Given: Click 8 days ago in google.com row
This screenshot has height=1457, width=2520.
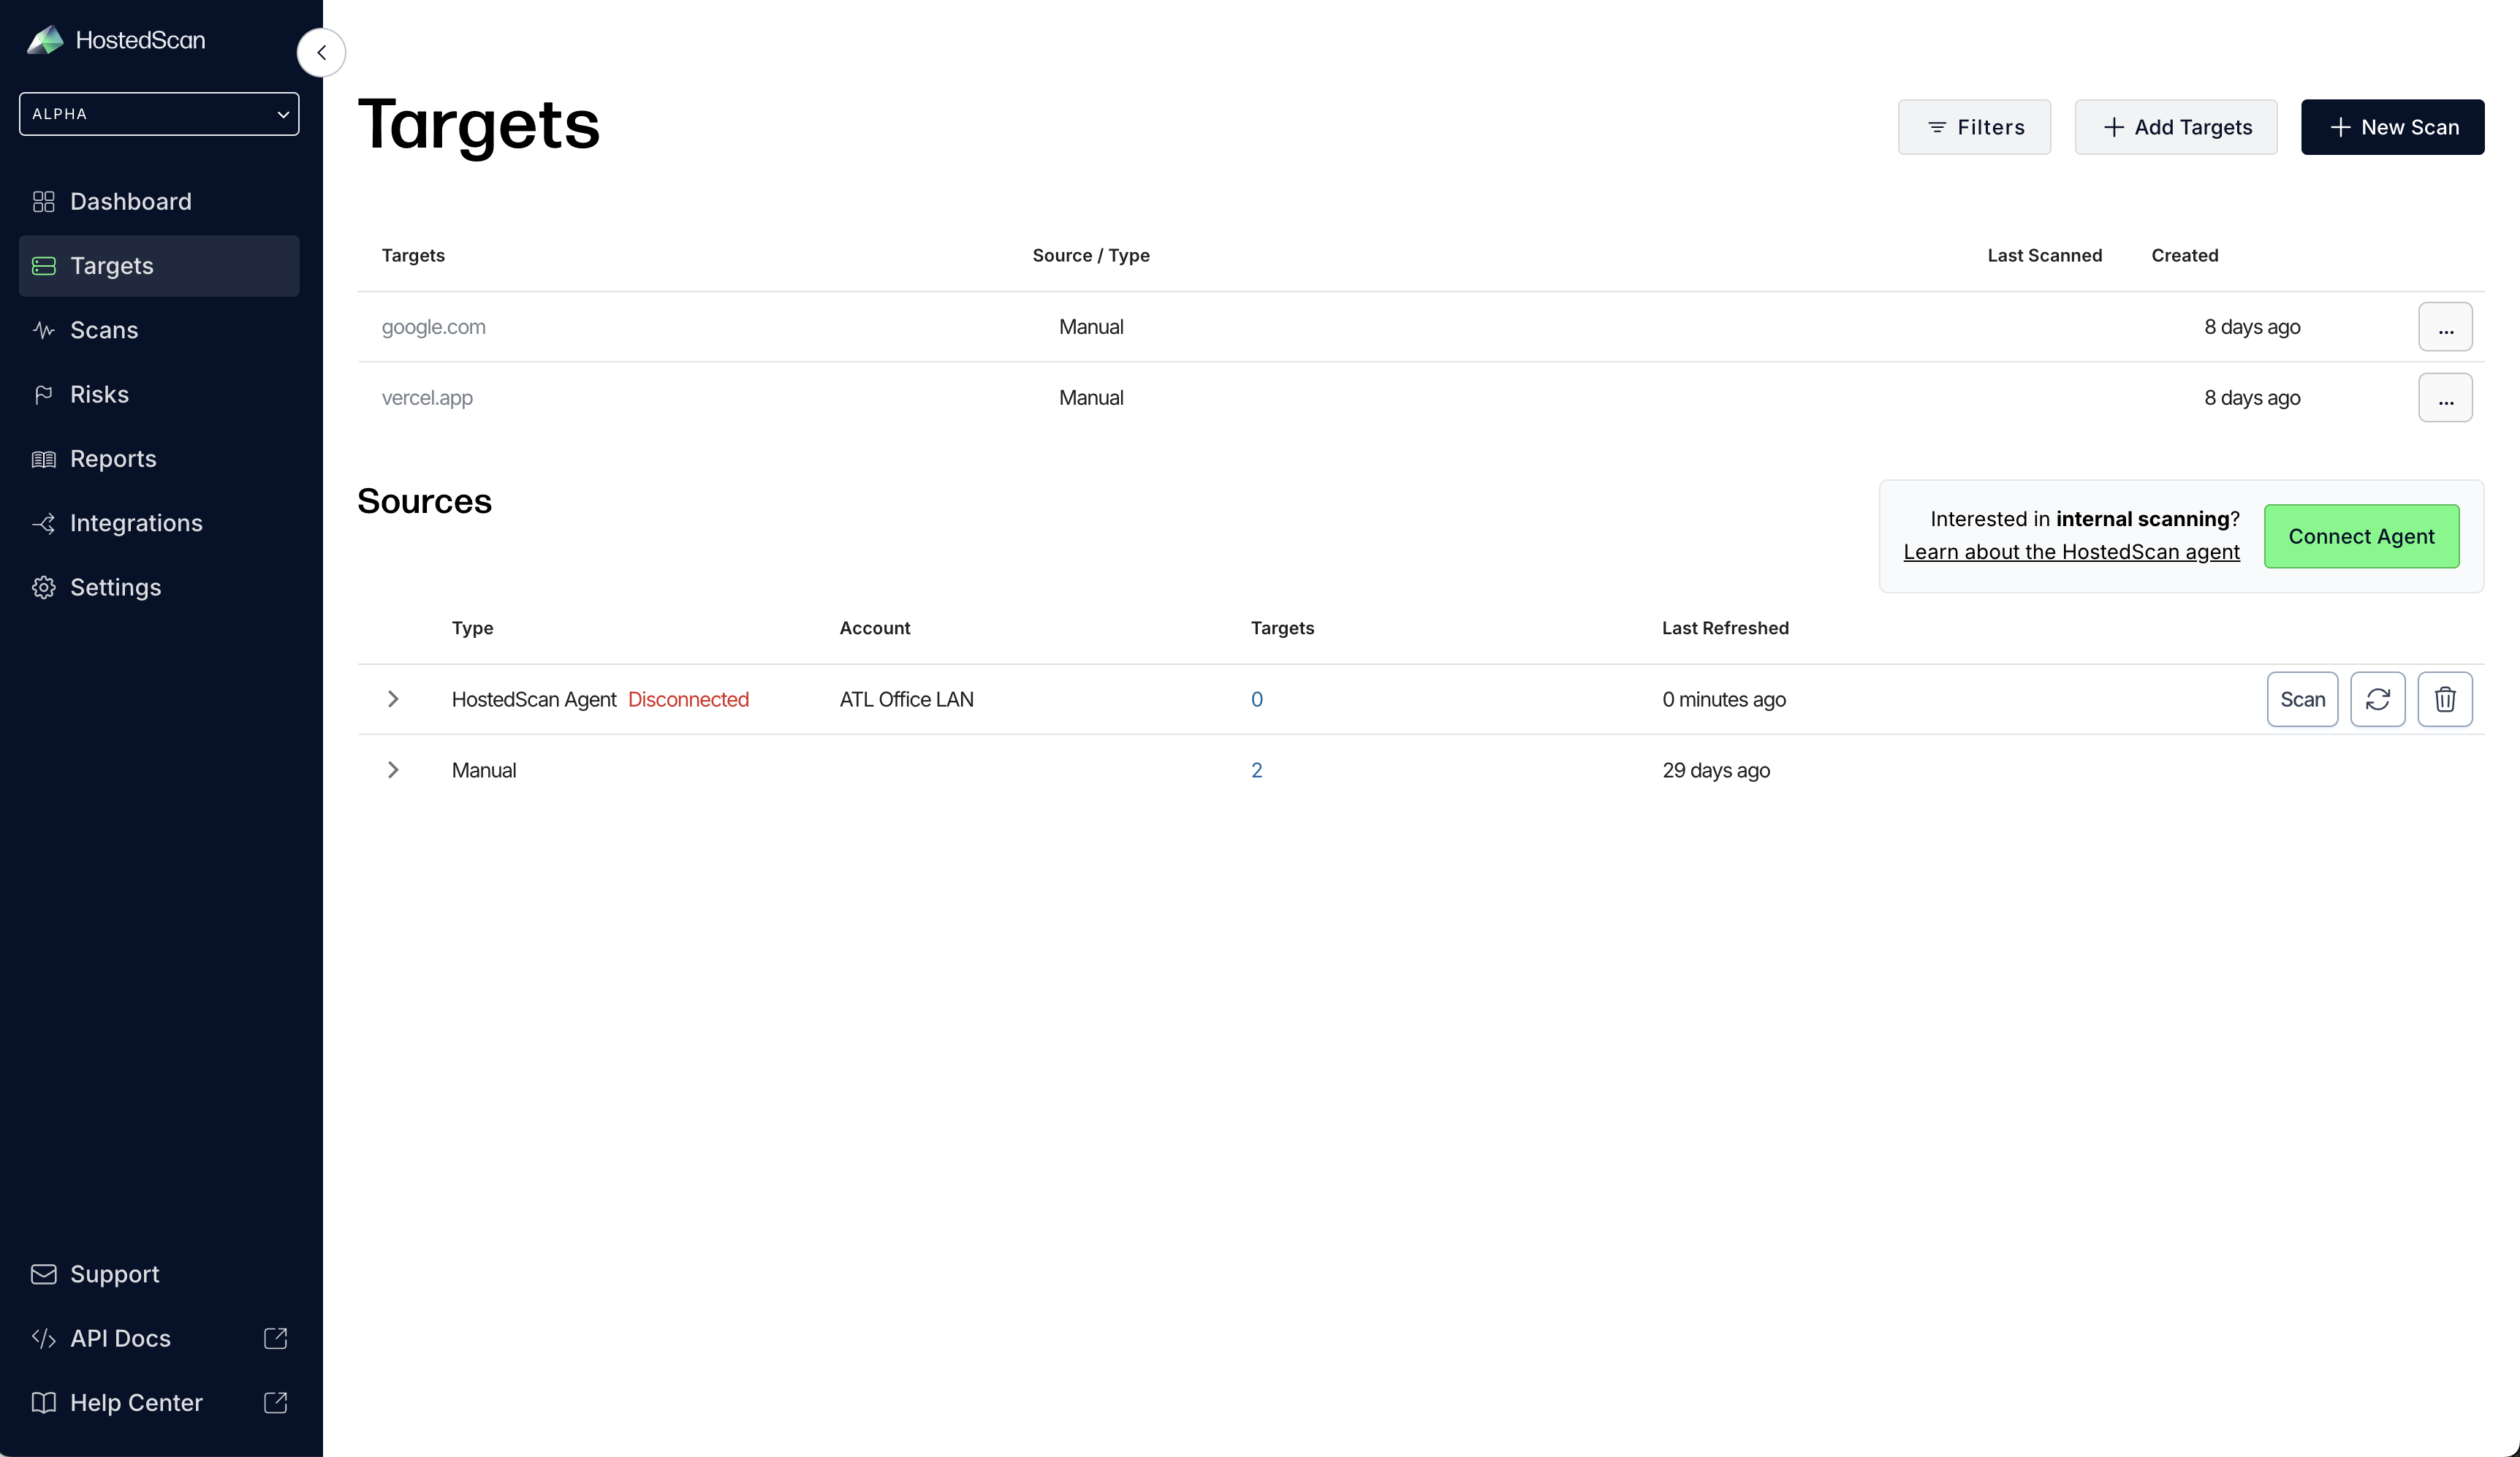Looking at the screenshot, I should (2252, 327).
